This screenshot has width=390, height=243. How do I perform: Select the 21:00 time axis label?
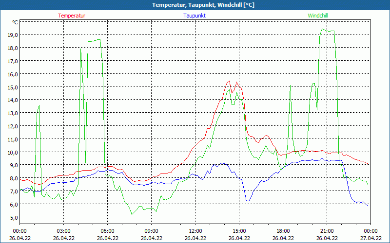pos(327,231)
